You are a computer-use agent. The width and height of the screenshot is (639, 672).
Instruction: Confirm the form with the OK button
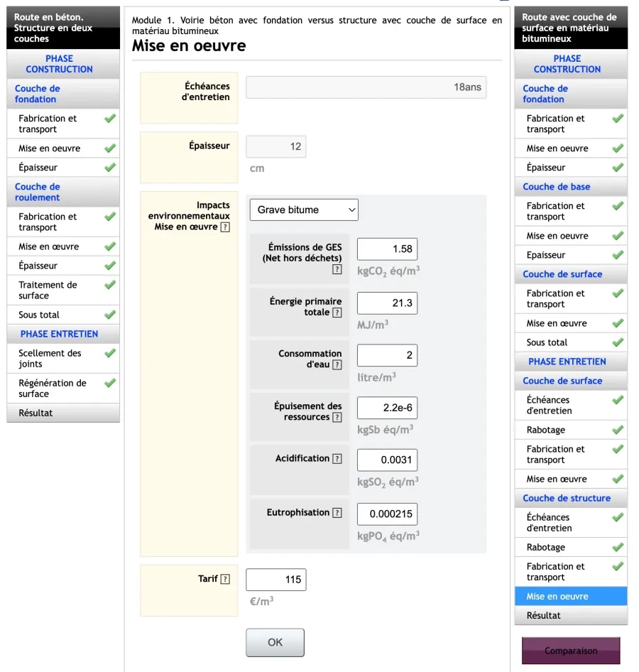tap(275, 642)
